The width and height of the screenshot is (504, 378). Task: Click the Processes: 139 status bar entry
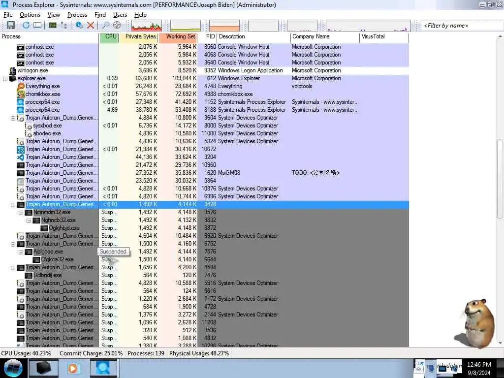click(x=146, y=353)
